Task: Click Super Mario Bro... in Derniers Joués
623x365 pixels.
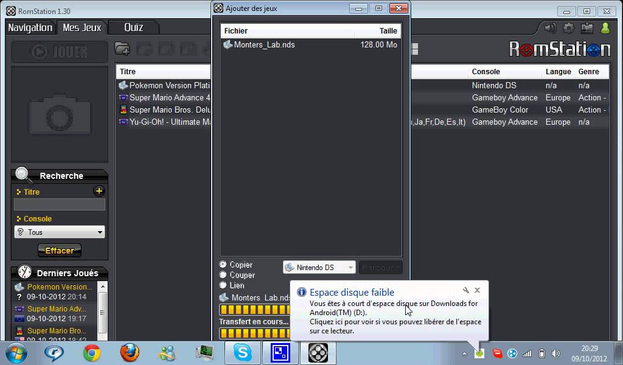Action: pos(57,330)
